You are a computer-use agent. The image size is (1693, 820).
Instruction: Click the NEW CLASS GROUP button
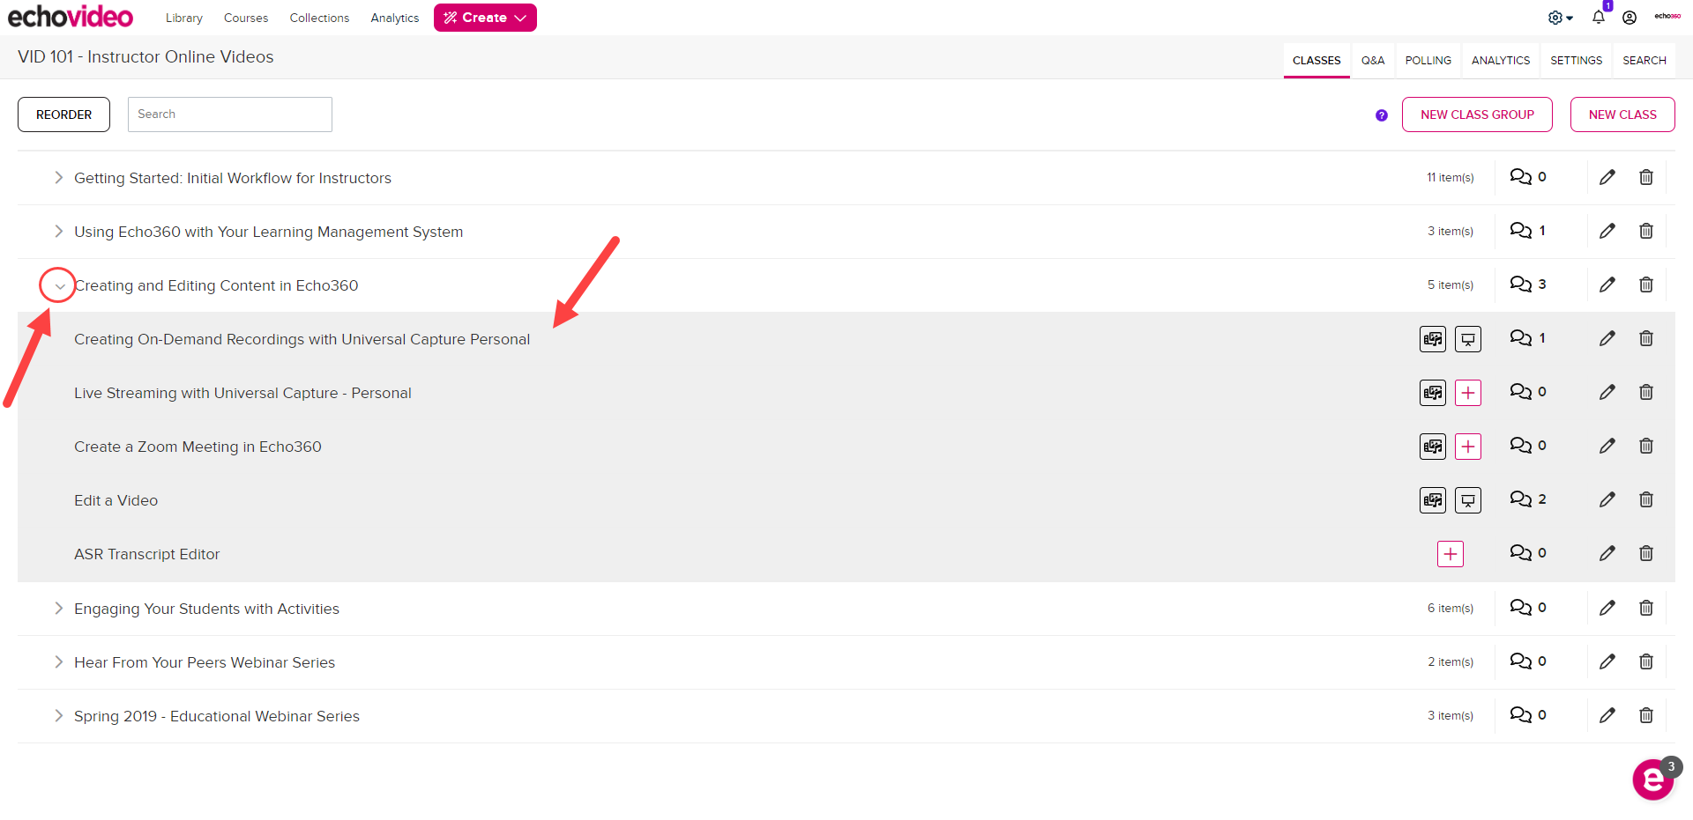[1477, 115]
